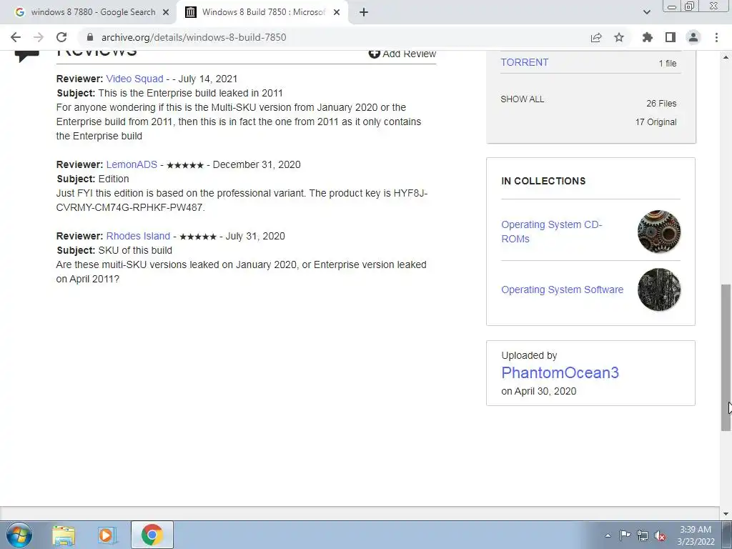
Task: Click the '1 file' torrent count
Action: (x=668, y=64)
